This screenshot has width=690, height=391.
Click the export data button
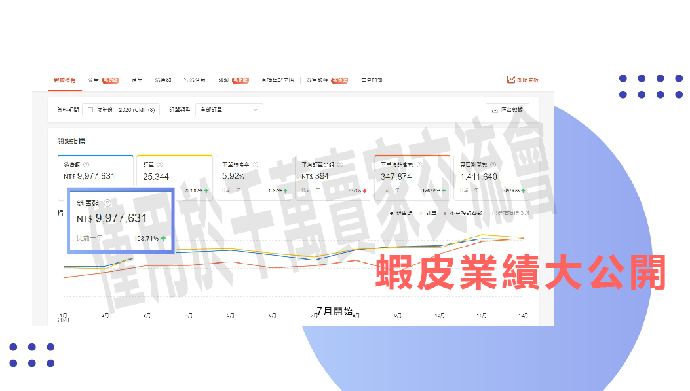[508, 110]
